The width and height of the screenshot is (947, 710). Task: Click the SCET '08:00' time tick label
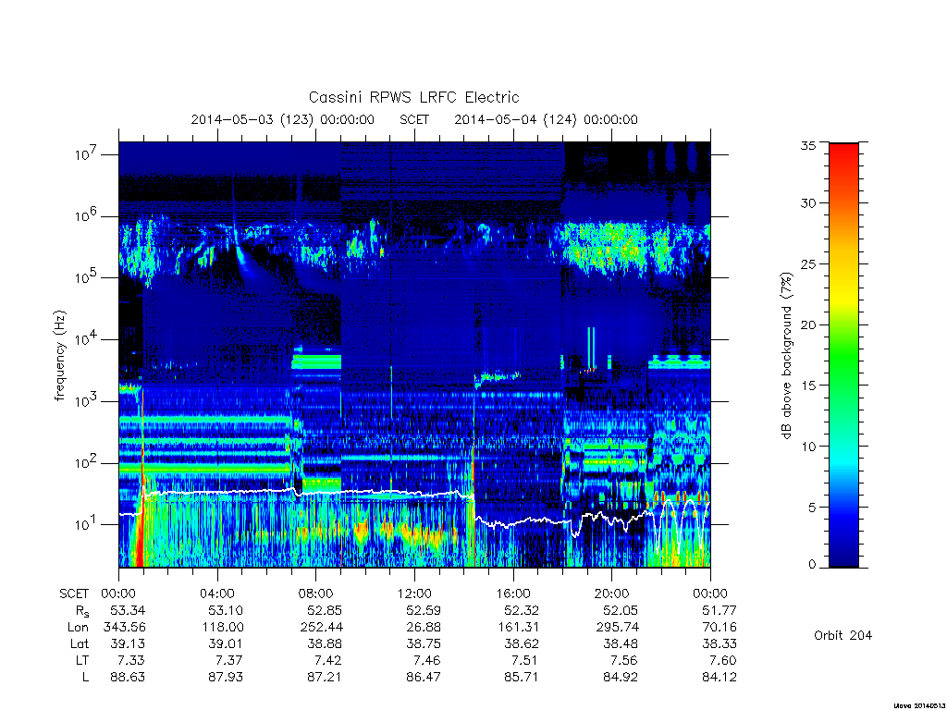point(316,594)
